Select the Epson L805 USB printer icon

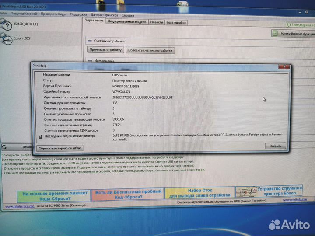point(6,39)
